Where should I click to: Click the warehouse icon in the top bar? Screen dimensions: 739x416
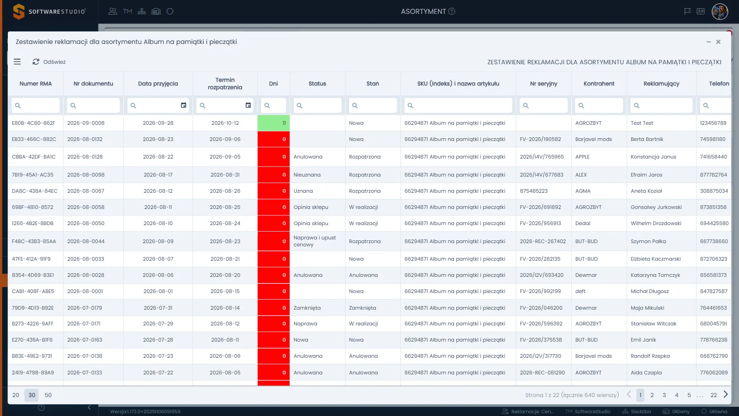[156, 12]
